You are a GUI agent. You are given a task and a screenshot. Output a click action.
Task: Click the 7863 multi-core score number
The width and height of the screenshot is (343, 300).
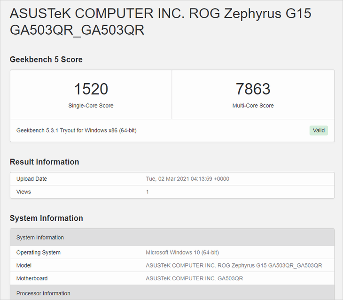coord(253,89)
